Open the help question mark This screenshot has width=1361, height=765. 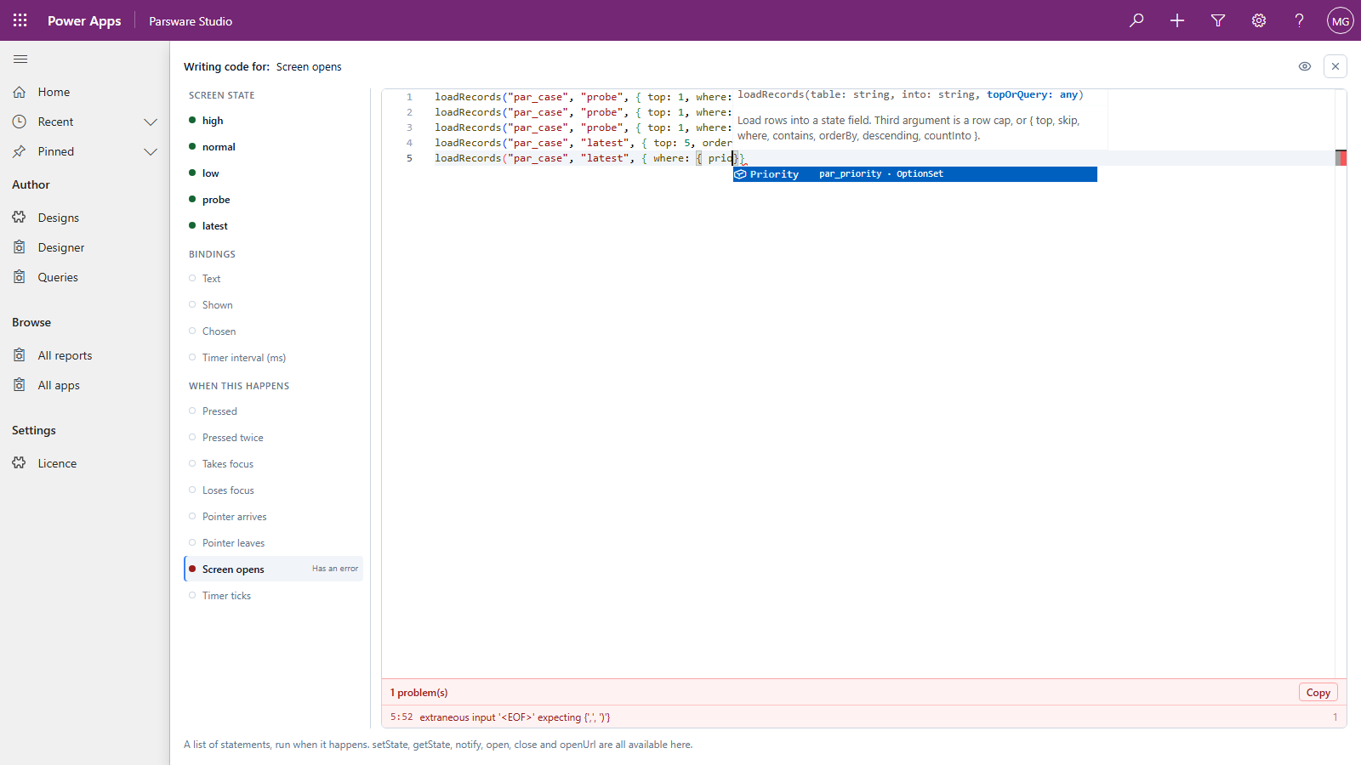tap(1300, 20)
